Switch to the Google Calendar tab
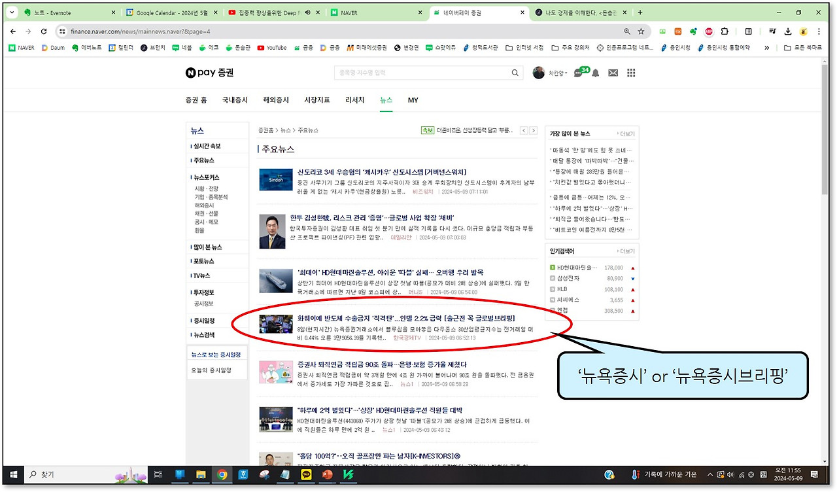 [x=172, y=12]
